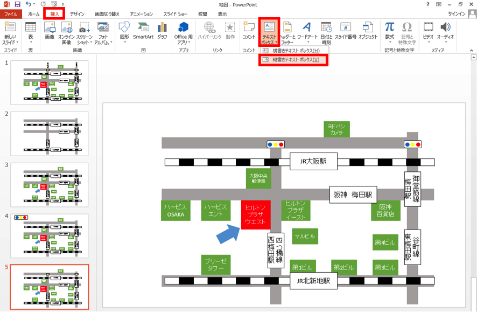Image resolution: width=477 pixels, height=312 pixels.
Task: Click the Office用アプリ icon
Action: (x=183, y=27)
